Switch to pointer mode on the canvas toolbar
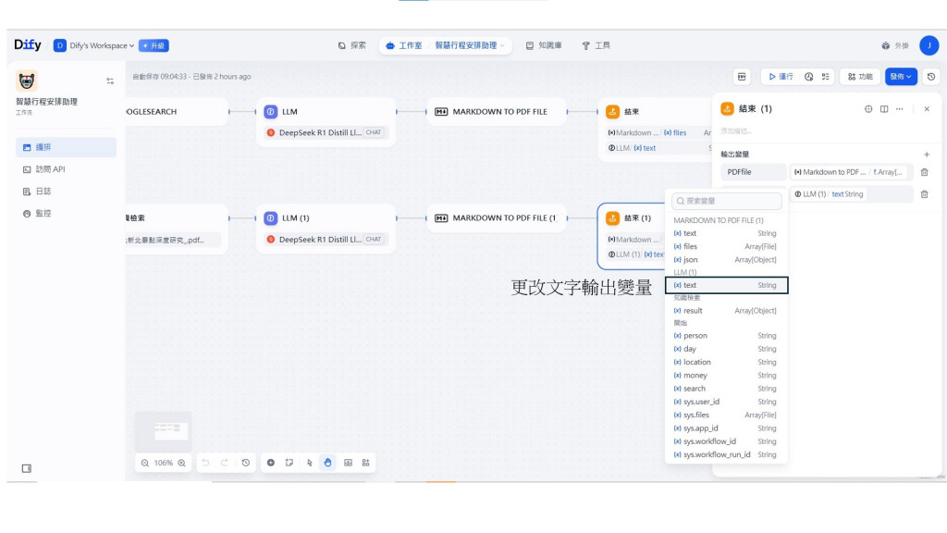947x533 pixels. (309, 463)
